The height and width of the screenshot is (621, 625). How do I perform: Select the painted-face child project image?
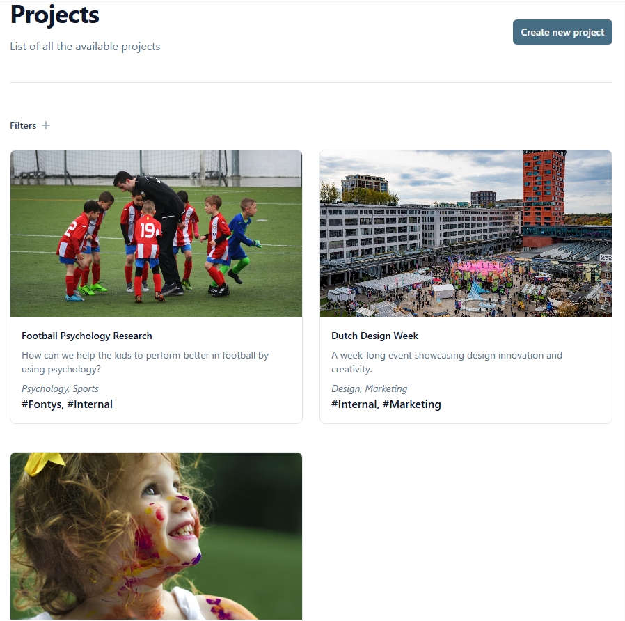[156, 535]
